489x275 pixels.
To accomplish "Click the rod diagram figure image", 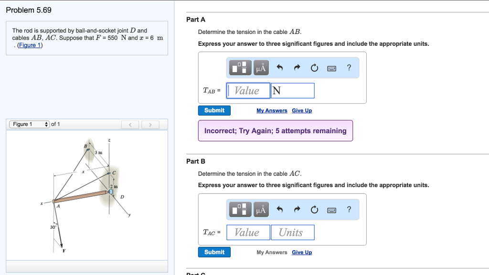I will [87, 195].
